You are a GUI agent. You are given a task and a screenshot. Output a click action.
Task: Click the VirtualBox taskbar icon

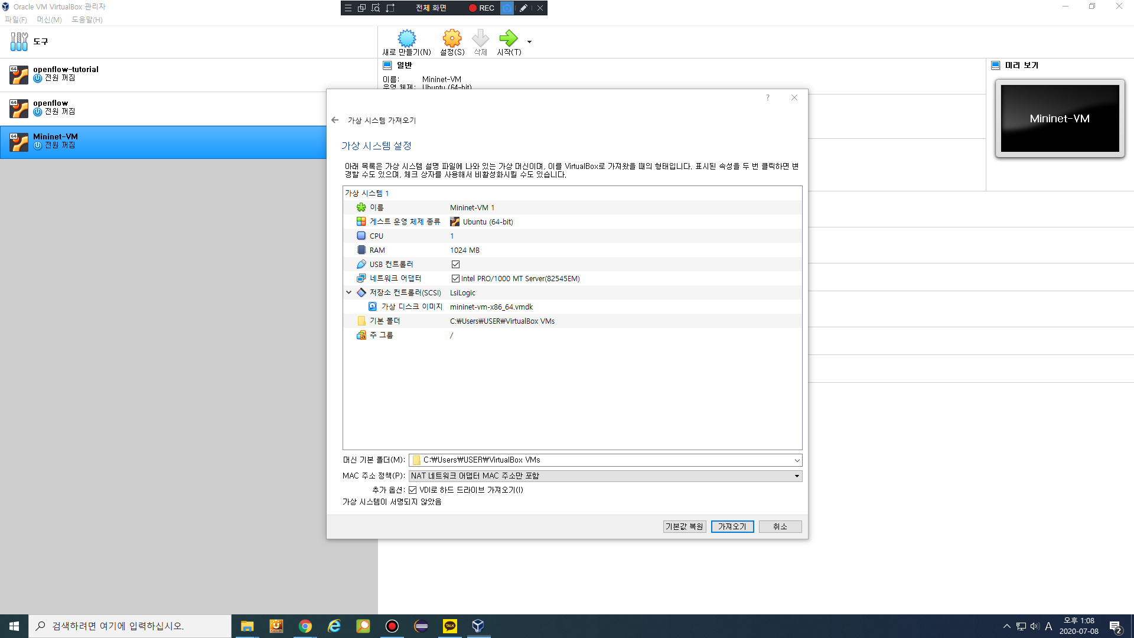(478, 626)
